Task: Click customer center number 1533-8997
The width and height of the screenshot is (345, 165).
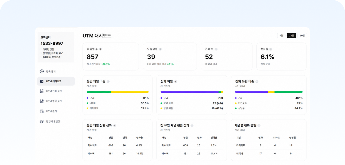Action: tap(52, 43)
